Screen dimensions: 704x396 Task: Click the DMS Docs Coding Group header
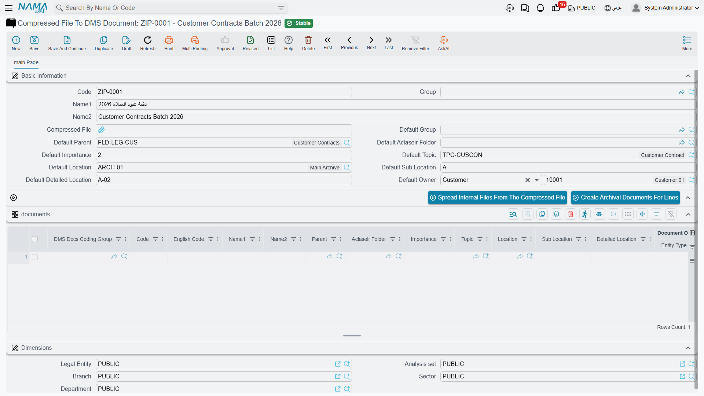[83, 239]
